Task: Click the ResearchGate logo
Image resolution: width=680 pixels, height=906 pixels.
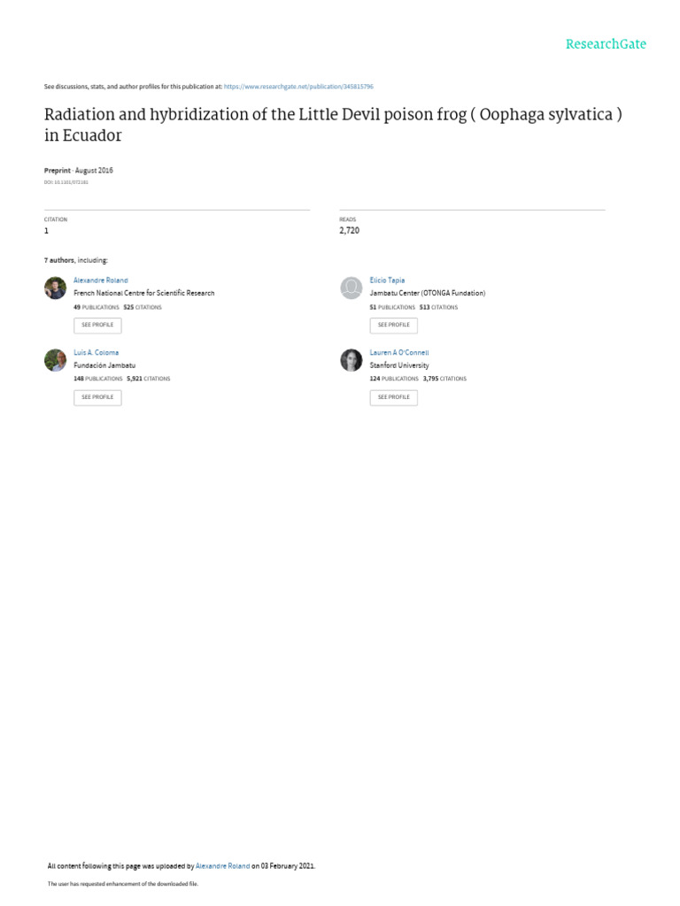Action: (606, 44)
